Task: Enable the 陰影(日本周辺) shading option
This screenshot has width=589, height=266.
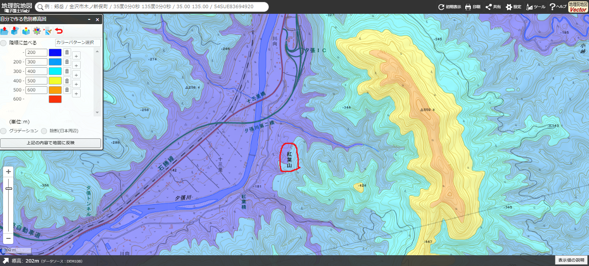Action: 44,131
